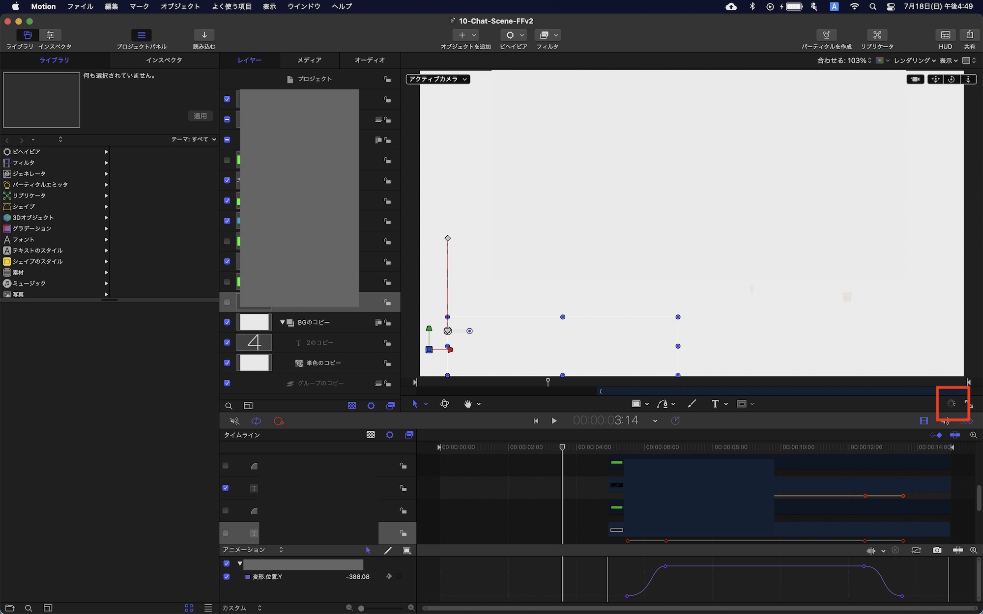The height and width of the screenshot is (614, 983).
Task: Collapse the BGのコピー group triangle
Action: [283, 322]
